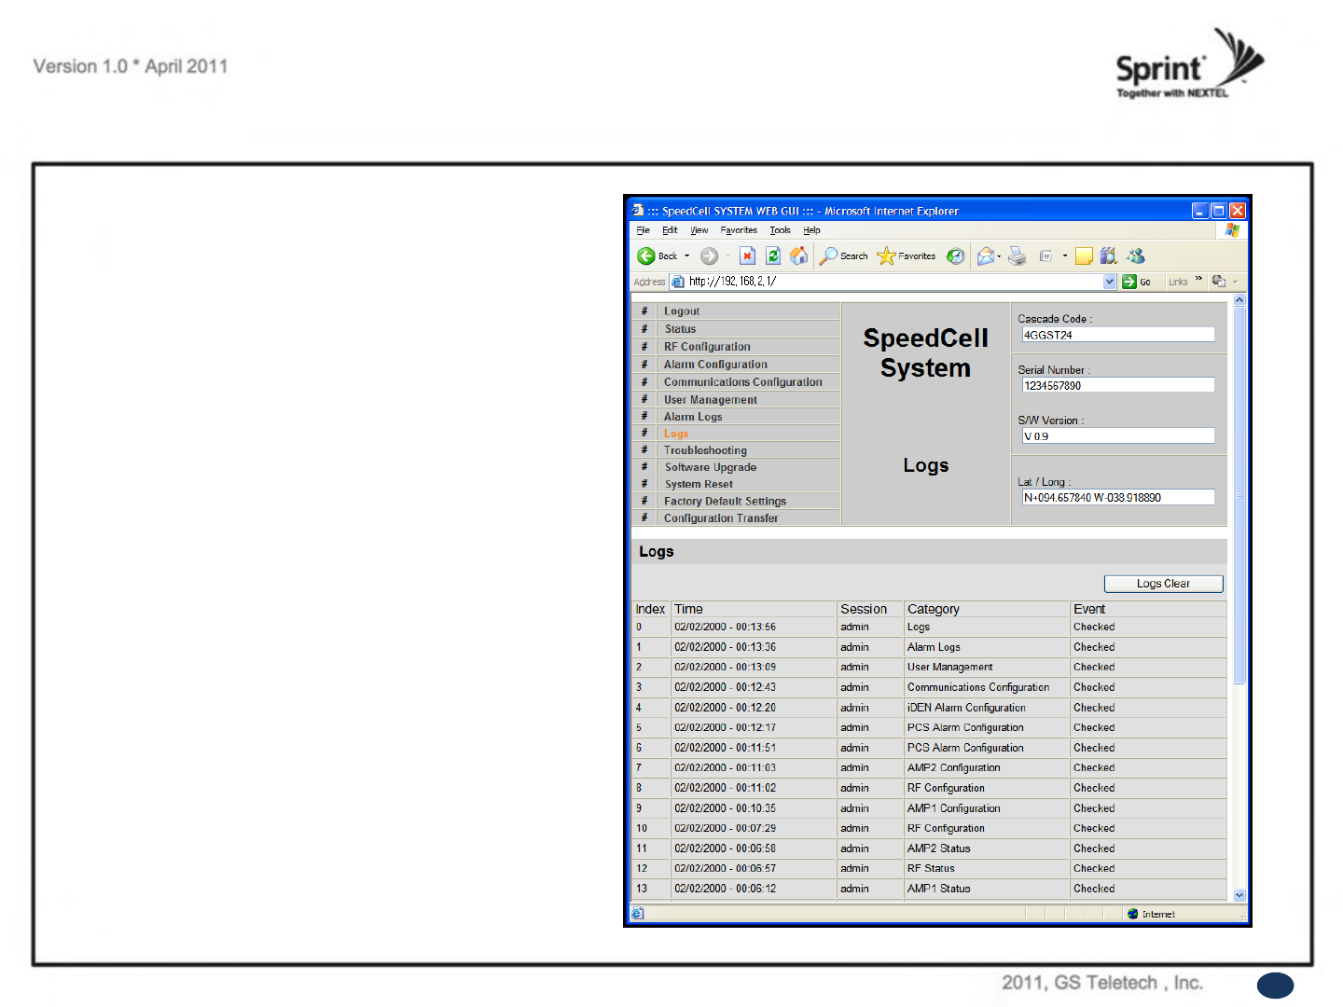Open the Alarm Logs link
The image size is (1343, 1007).
(x=693, y=417)
